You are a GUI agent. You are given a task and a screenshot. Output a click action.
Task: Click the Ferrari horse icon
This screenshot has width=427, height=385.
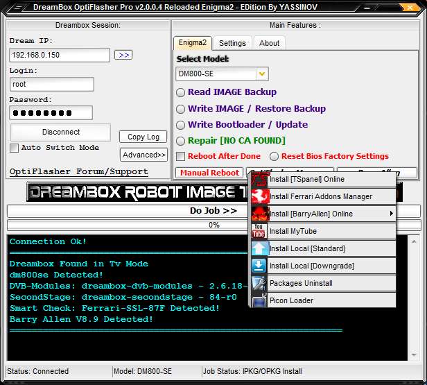[259, 196]
